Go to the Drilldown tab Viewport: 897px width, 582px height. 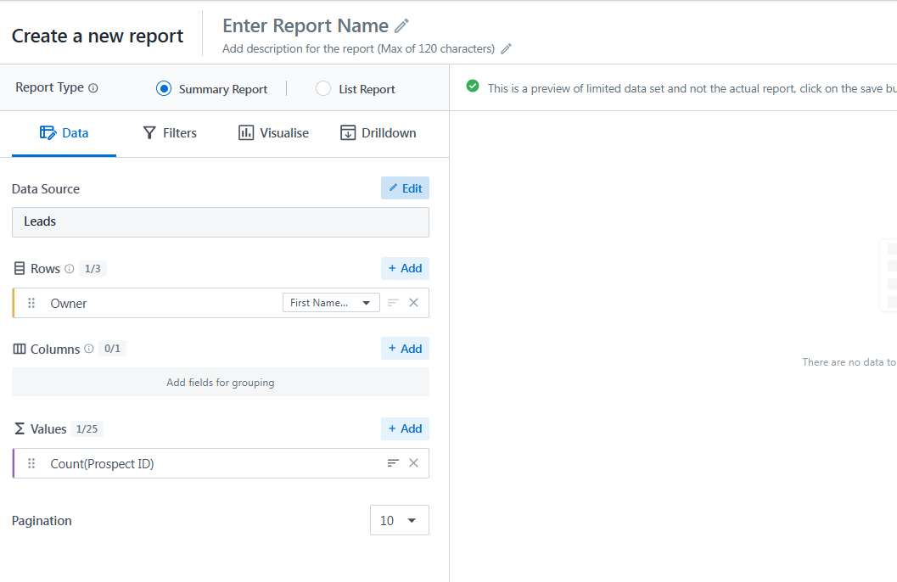point(378,133)
